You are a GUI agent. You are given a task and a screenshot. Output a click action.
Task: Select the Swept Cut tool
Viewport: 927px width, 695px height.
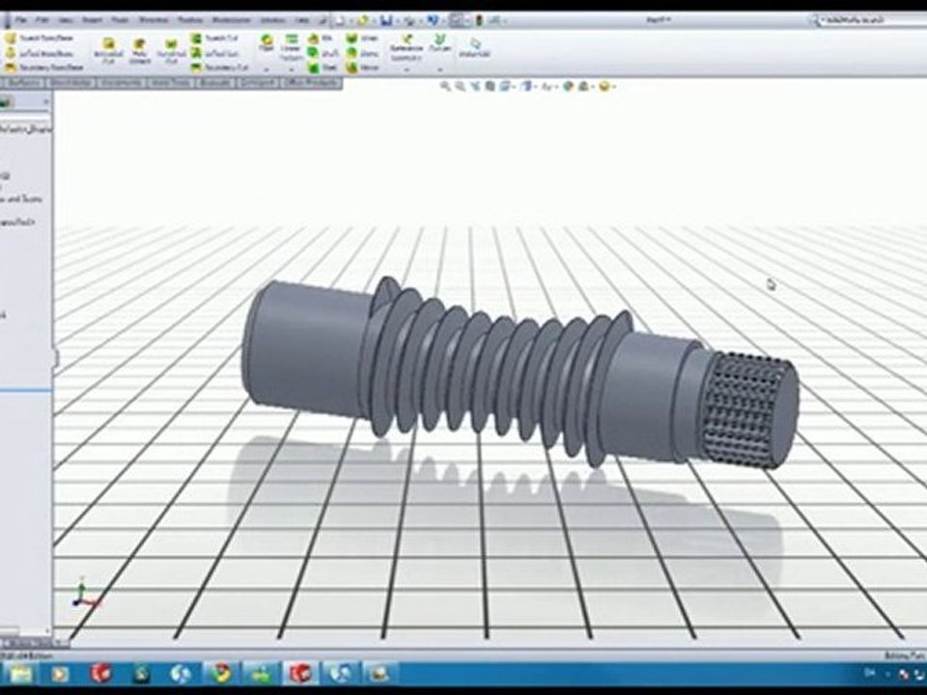[215, 38]
